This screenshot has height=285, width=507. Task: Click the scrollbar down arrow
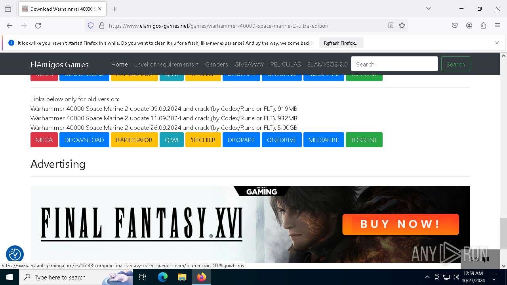503,266
